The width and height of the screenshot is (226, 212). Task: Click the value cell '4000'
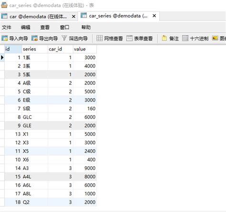pyautogui.click(x=85, y=66)
